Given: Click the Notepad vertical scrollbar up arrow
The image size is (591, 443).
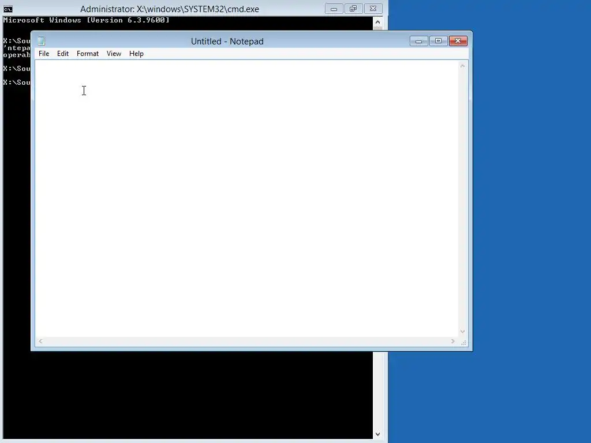Looking at the screenshot, I should point(462,66).
